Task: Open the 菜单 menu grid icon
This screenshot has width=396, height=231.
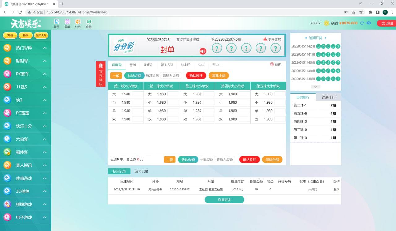Action: tap(67, 22)
